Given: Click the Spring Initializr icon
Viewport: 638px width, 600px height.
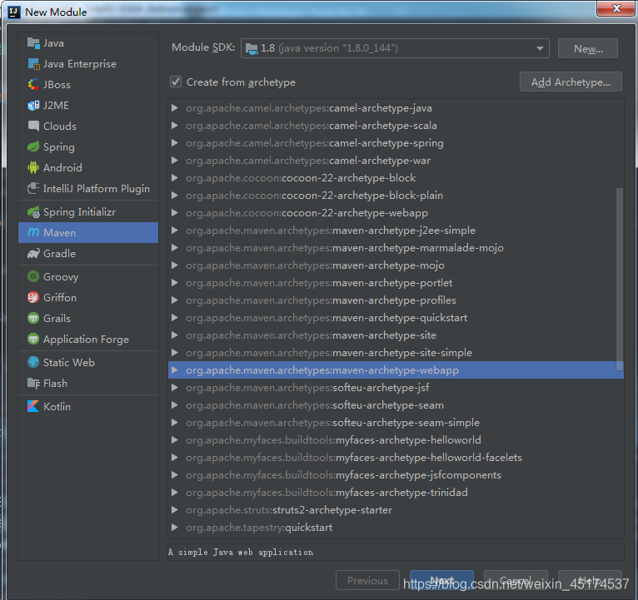Looking at the screenshot, I should click(33, 211).
